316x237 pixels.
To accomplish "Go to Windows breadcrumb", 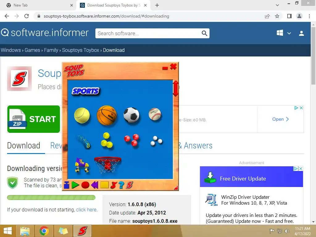I will pos(11,50).
